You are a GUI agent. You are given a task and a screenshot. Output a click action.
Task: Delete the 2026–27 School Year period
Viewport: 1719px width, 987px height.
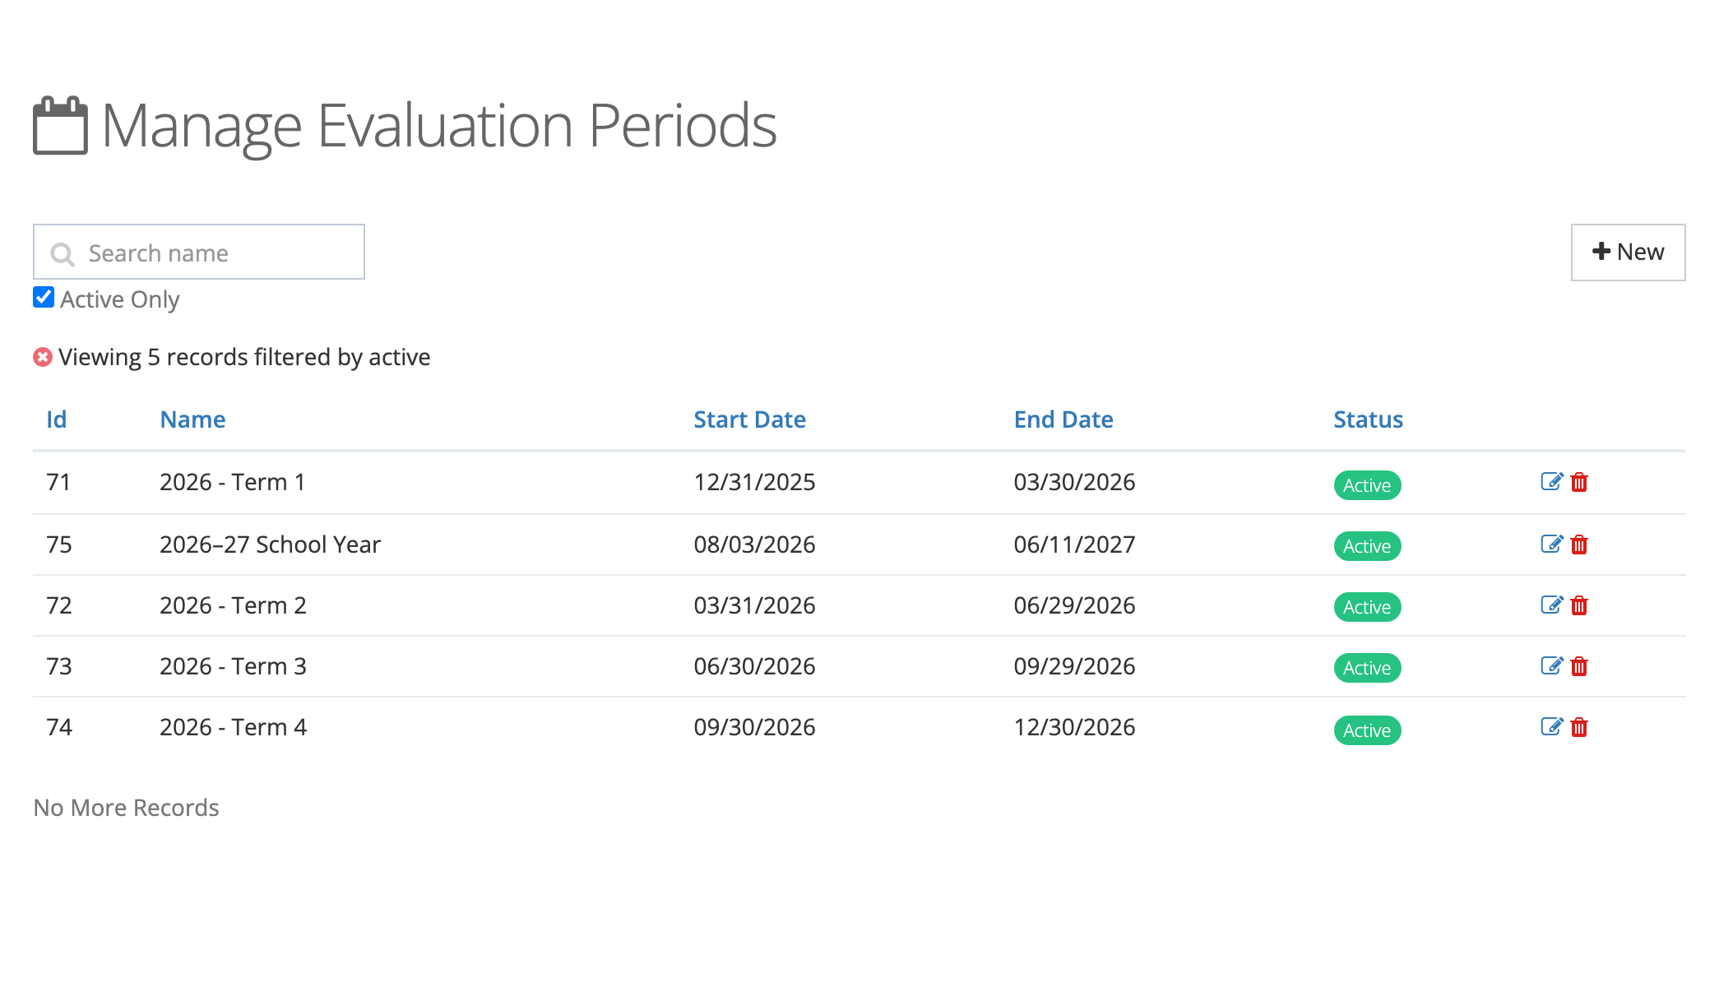pyautogui.click(x=1579, y=544)
